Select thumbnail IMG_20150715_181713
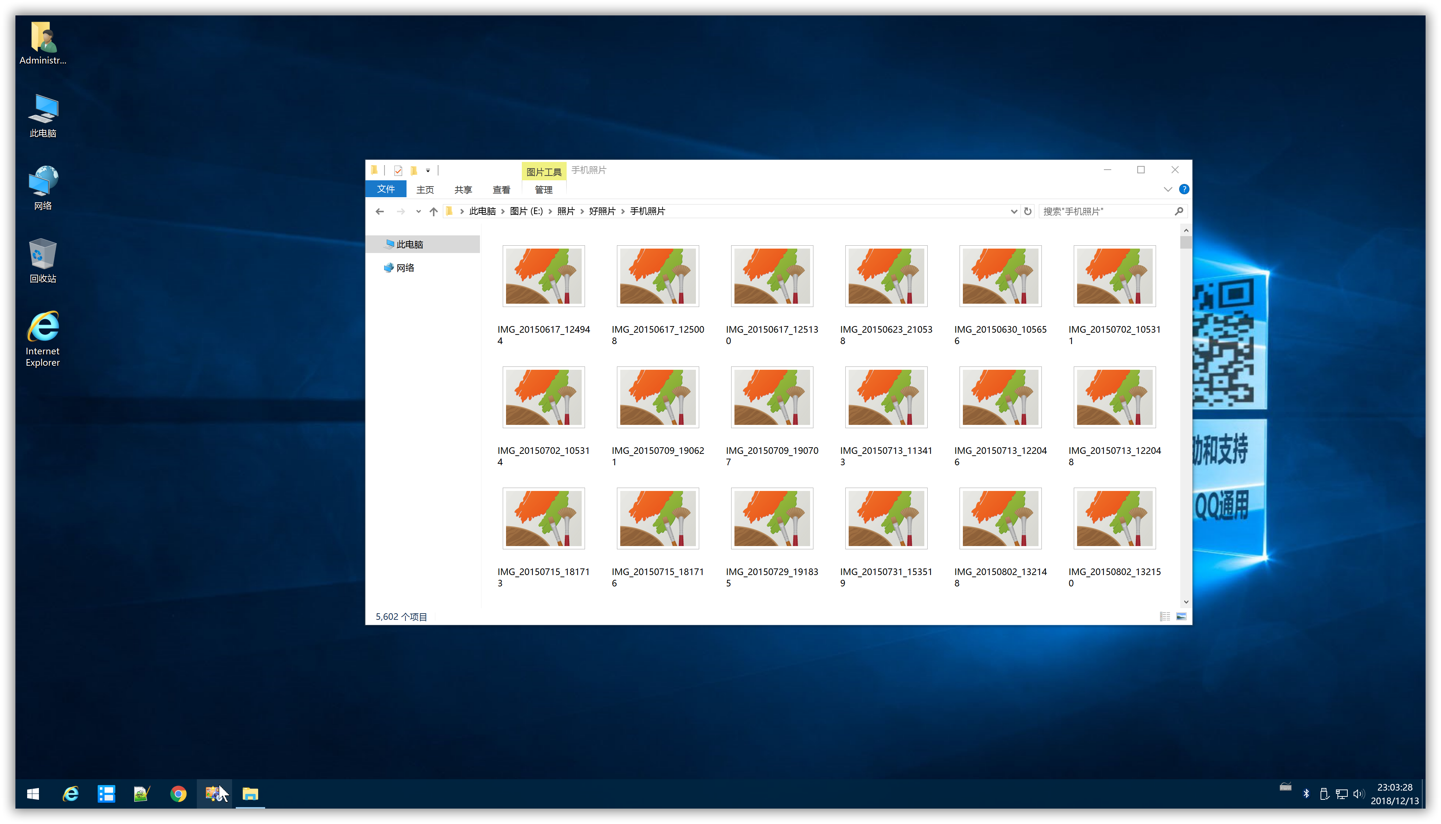Image resolution: width=1441 pixels, height=824 pixels. pyautogui.click(x=543, y=518)
